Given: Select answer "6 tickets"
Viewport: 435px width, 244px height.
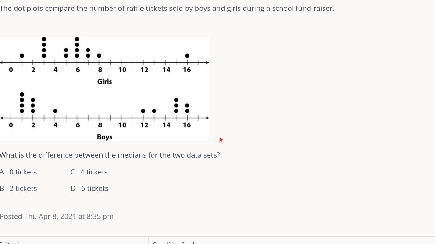Looking at the screenshot, I should [x=95, y=188].
